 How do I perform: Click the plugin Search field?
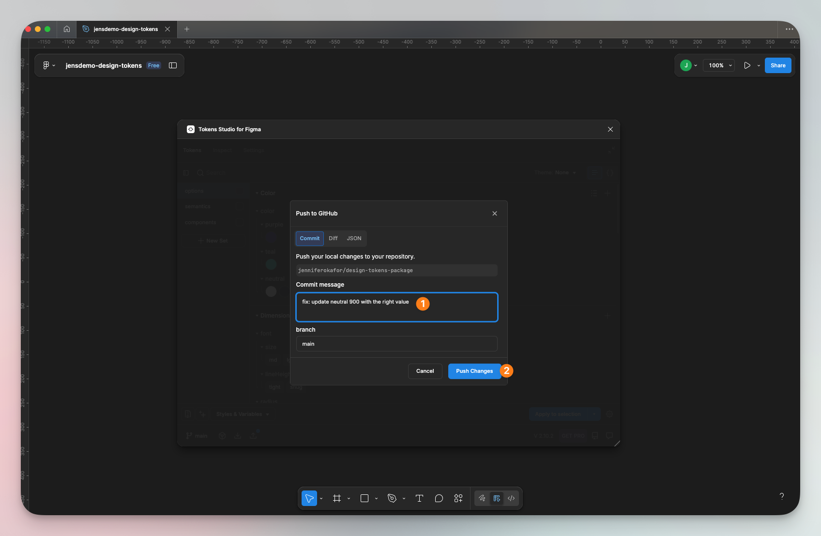point(216,173)
